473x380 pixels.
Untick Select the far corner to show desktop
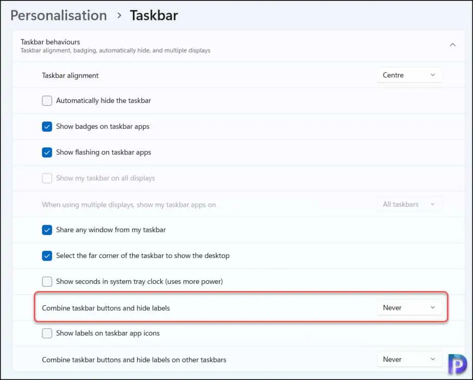[47, 256]
